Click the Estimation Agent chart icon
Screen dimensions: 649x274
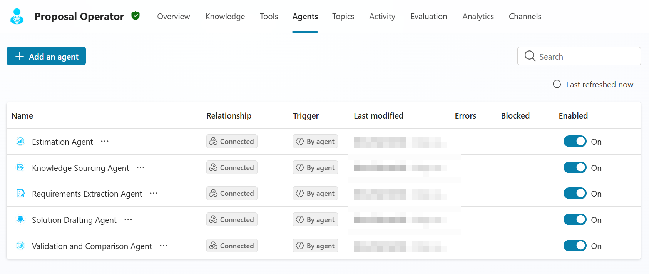20,141
